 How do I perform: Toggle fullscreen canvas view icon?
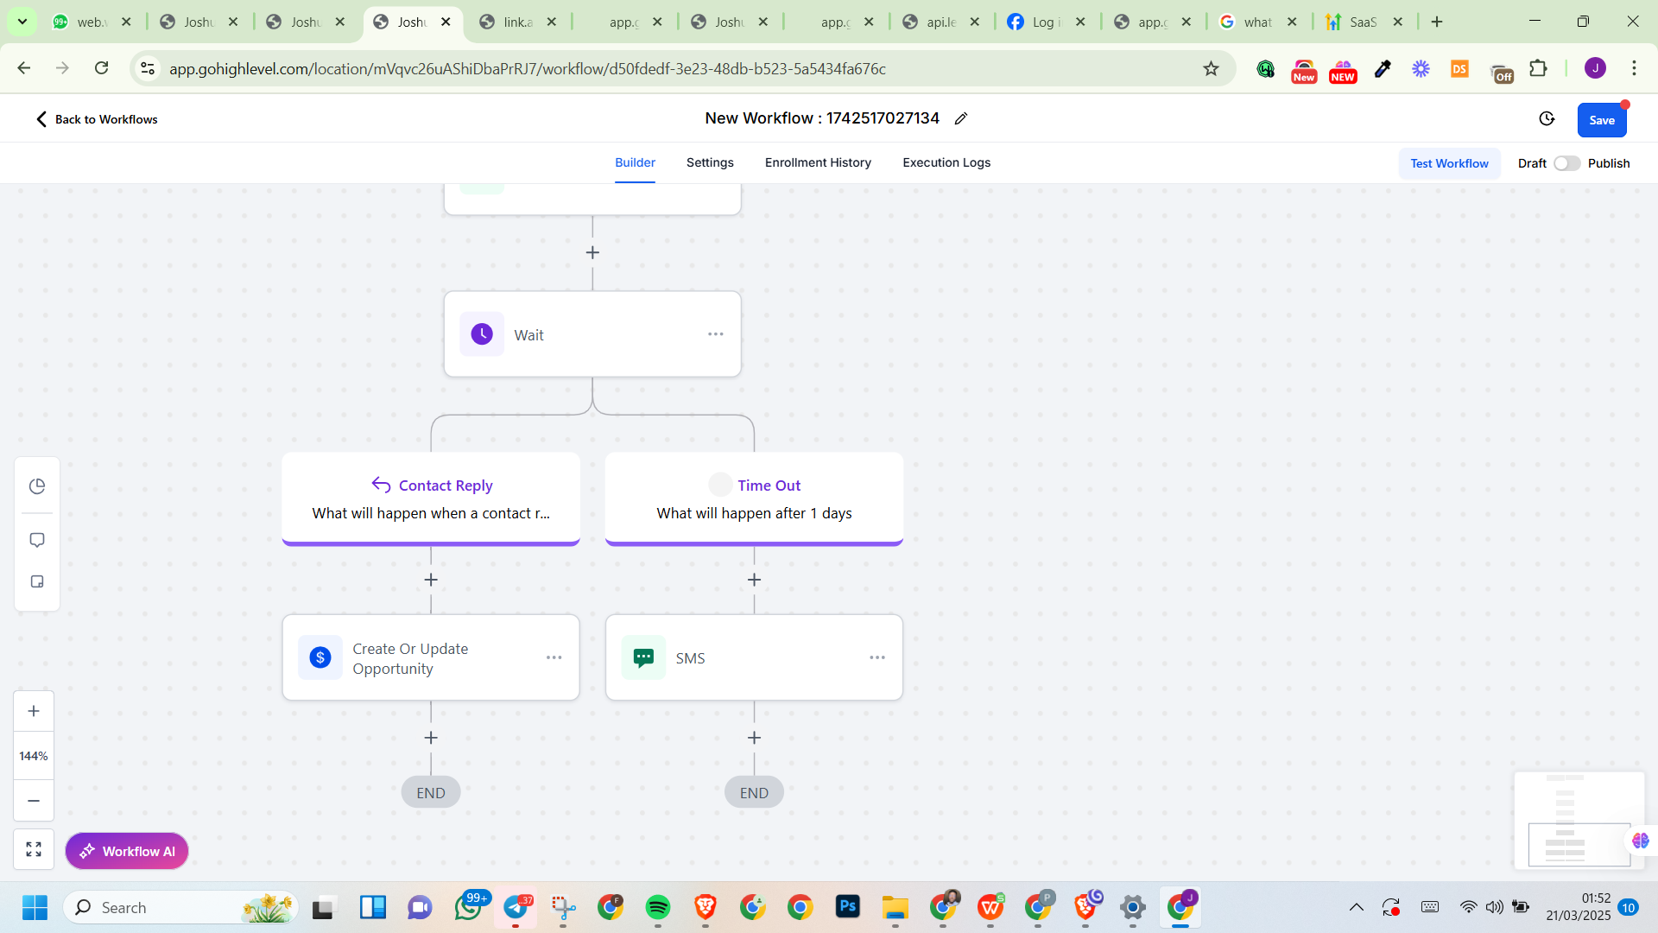pos(34,850)
